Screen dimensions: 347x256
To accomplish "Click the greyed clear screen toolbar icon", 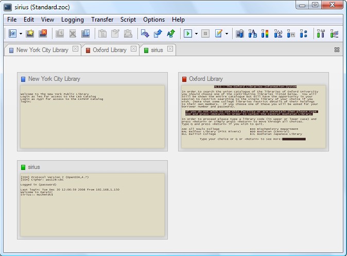I will coord(60,33).
